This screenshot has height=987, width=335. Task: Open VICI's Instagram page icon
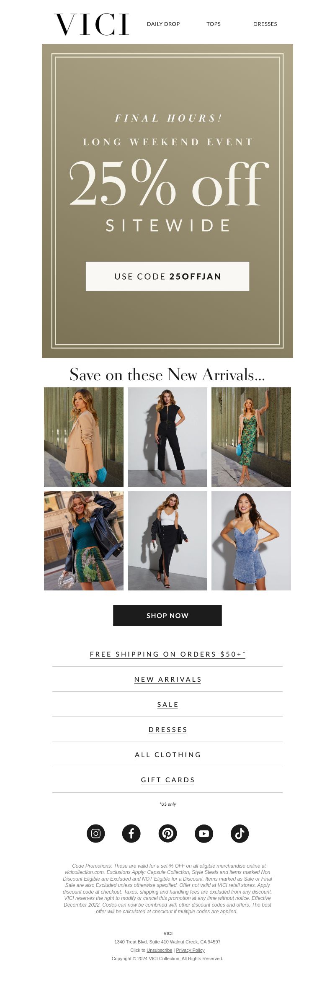tap(95, 833)
